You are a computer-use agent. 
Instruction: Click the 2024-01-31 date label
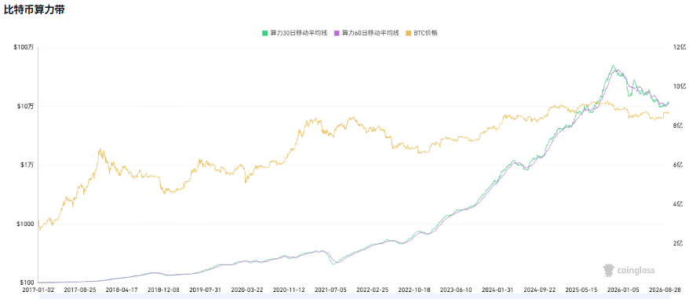(x=498, y=290)
